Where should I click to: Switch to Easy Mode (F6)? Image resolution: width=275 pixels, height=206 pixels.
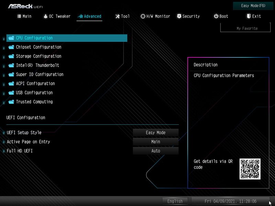pos(253,6)
